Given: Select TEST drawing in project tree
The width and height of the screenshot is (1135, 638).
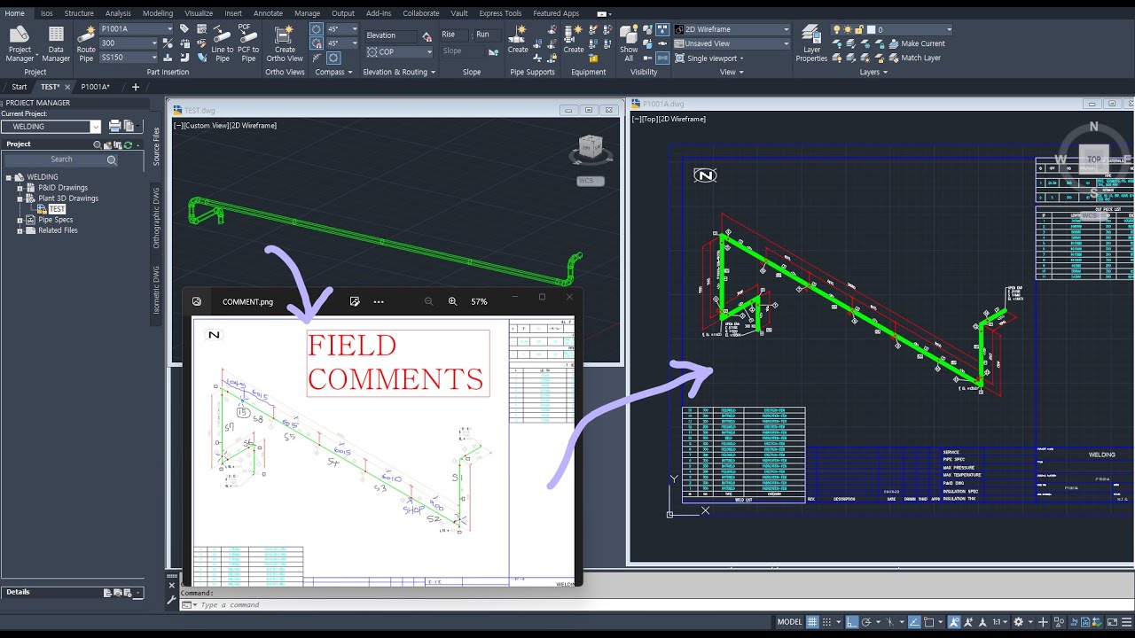Looking at the screenshot, I should [57, 209].
